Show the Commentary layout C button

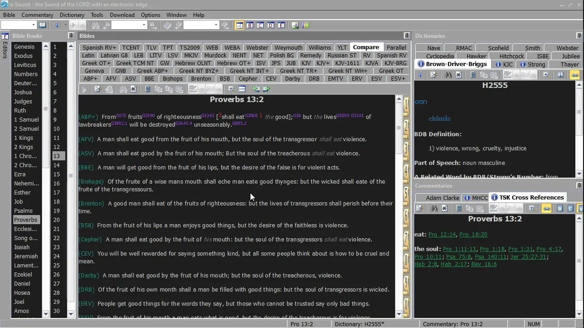pos(261,26)
